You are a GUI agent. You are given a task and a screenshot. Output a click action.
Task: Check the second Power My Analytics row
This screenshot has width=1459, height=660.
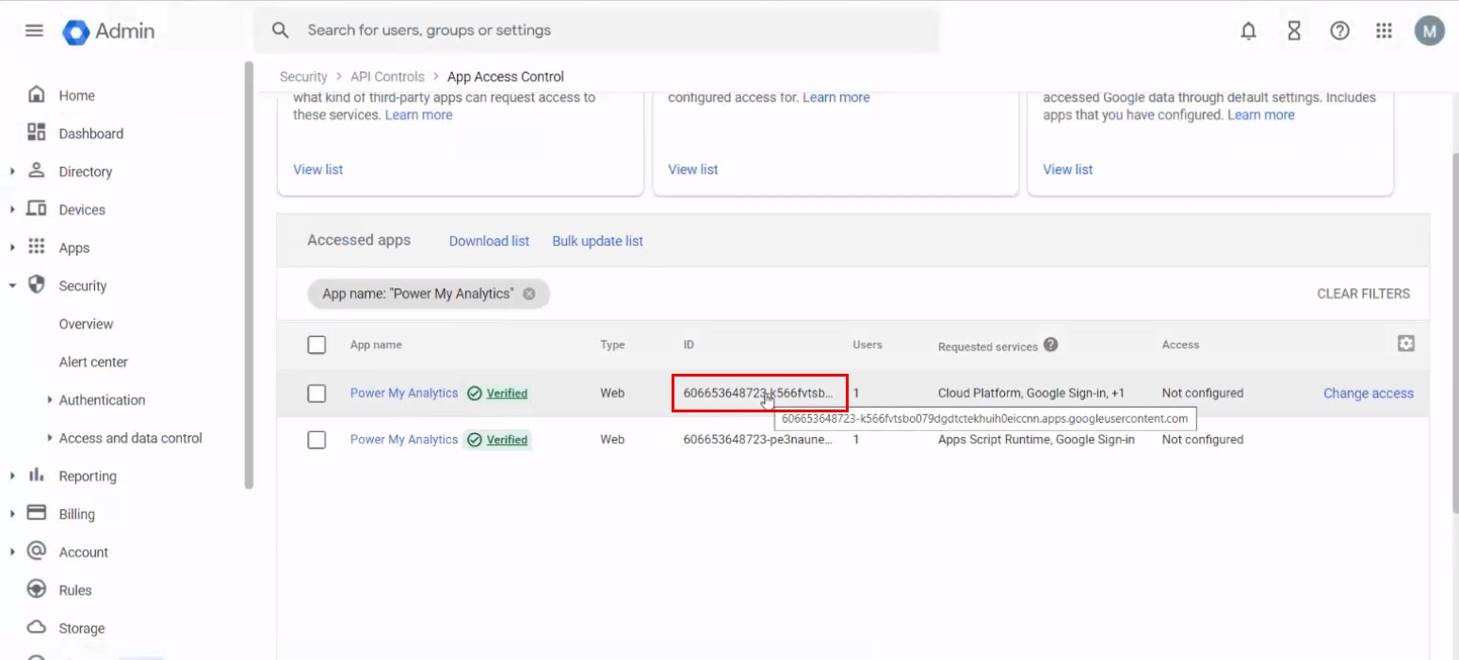point(316,440)
